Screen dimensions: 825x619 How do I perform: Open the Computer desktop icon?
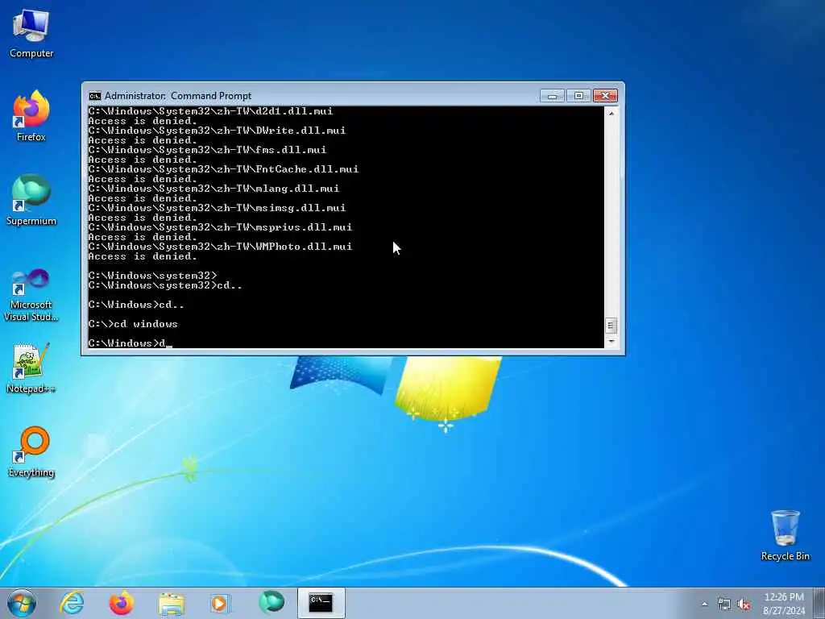coord(31,32)
